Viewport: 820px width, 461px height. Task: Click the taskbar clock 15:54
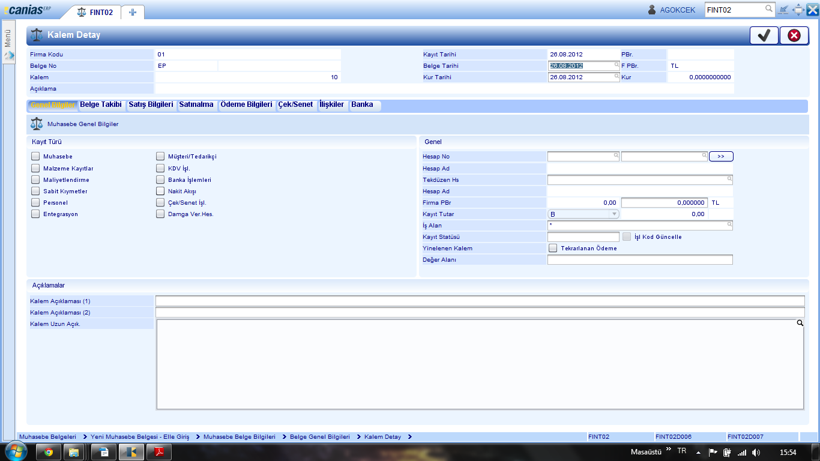pyautogui.click(x=788, y=452)
